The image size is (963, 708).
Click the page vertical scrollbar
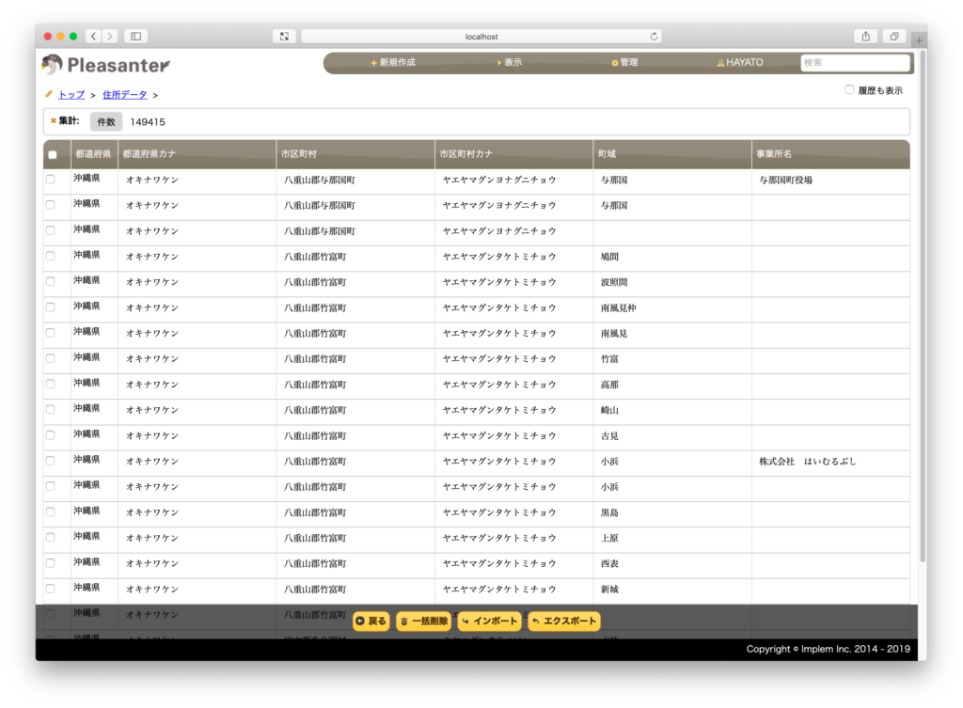[923, 307]
